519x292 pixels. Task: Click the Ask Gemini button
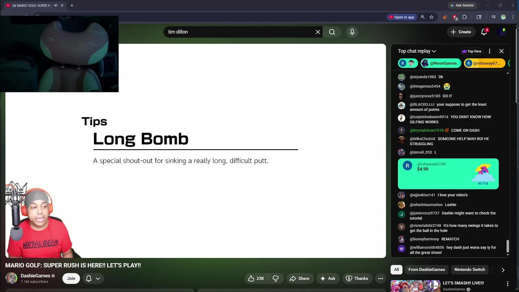tap(461, 5)
